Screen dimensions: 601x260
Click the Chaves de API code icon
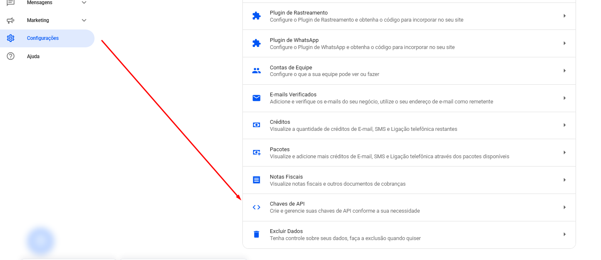click(x=257, y=207)
